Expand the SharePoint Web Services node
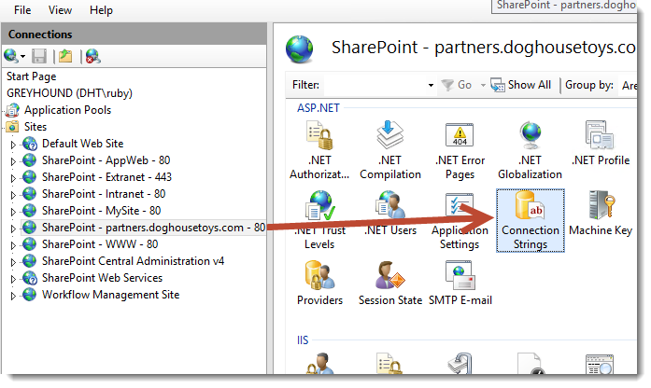This screenshot has width=651, height=388. [13, 279]
